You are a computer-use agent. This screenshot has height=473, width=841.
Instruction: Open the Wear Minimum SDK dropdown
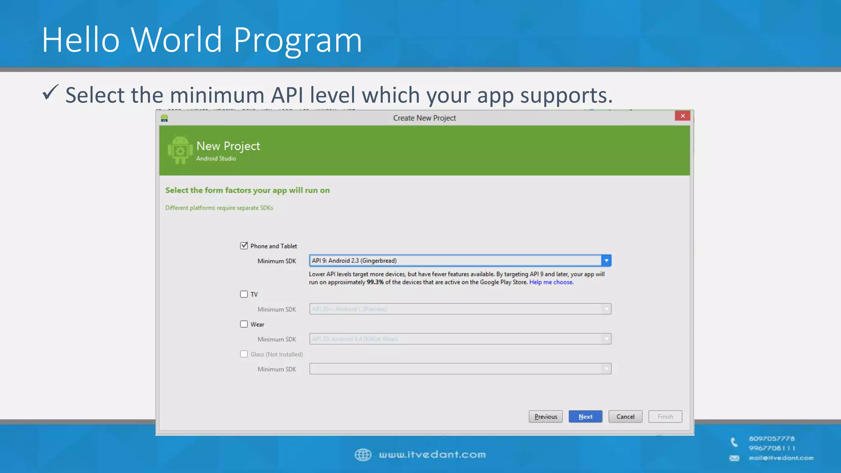click(x=460, y=339)
